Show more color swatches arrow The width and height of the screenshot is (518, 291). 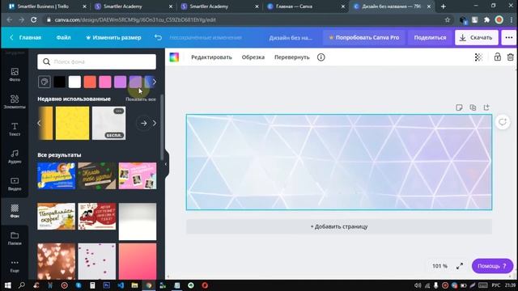[x=154, y=82]
